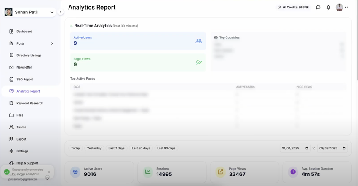
Task: Go to Directory Listings menu item
Action: pyautogui.click(x=29, y=55)
